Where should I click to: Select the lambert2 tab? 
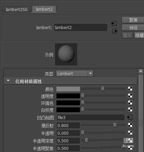[44, 9]
